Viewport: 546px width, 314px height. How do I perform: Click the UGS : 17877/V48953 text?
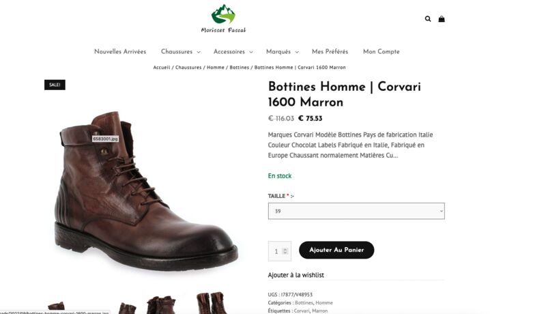pos(290,294)
